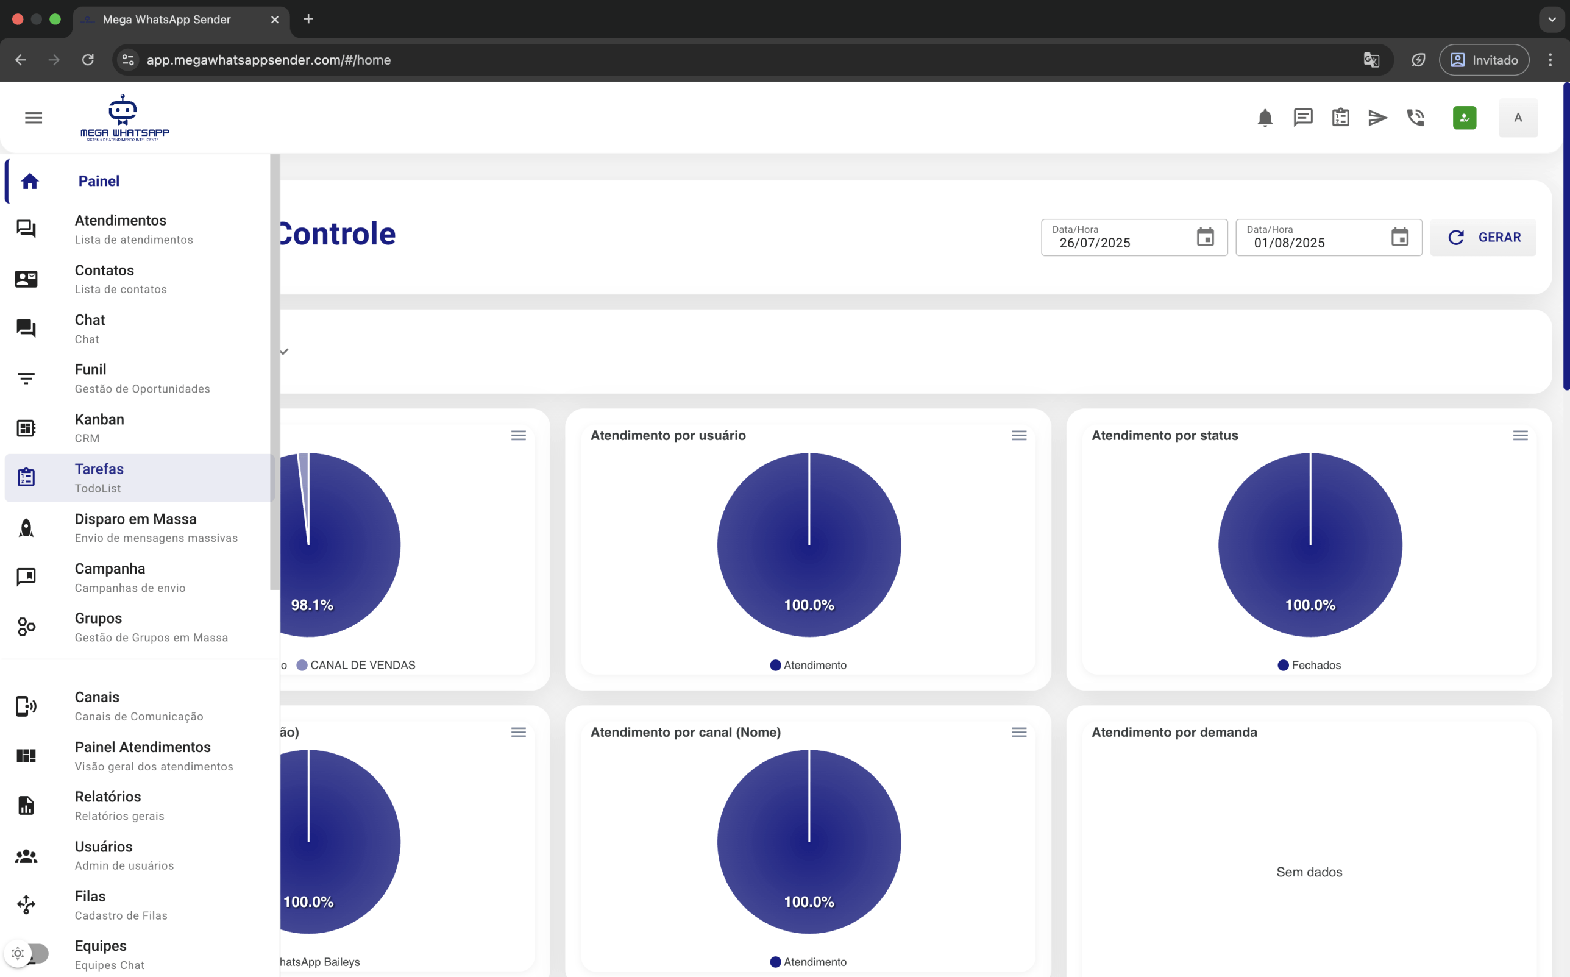
Task: Open menu of chart with CANAL DE VENDAS legend
Action: [518, 436]
